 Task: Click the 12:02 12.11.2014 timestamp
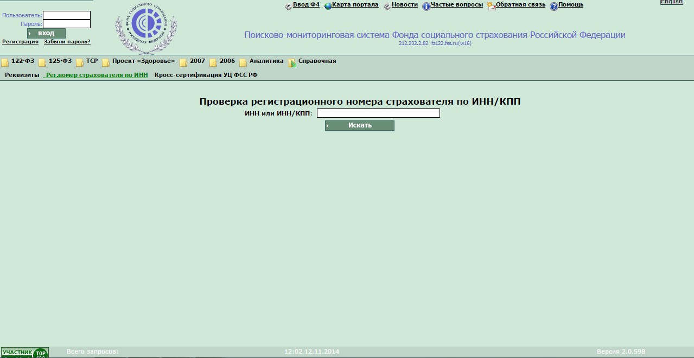pyautogui.click(x=312, y=352)
